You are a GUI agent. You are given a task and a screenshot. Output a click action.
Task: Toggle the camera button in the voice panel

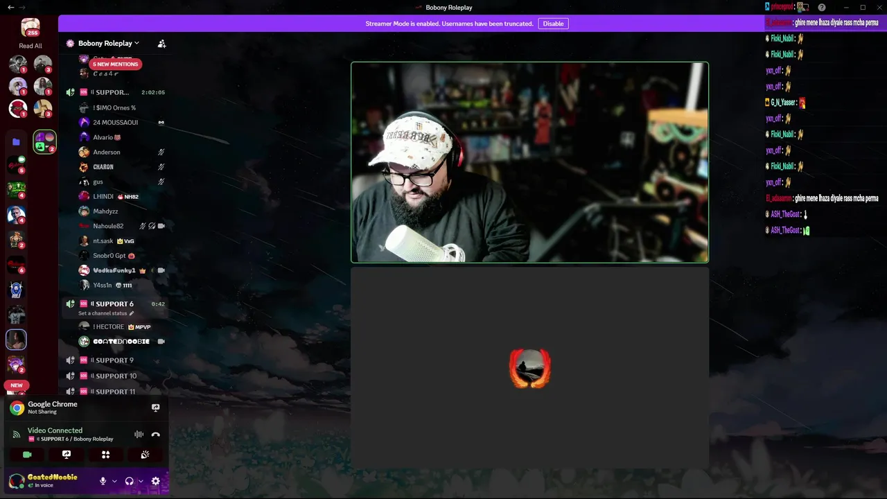27,455
